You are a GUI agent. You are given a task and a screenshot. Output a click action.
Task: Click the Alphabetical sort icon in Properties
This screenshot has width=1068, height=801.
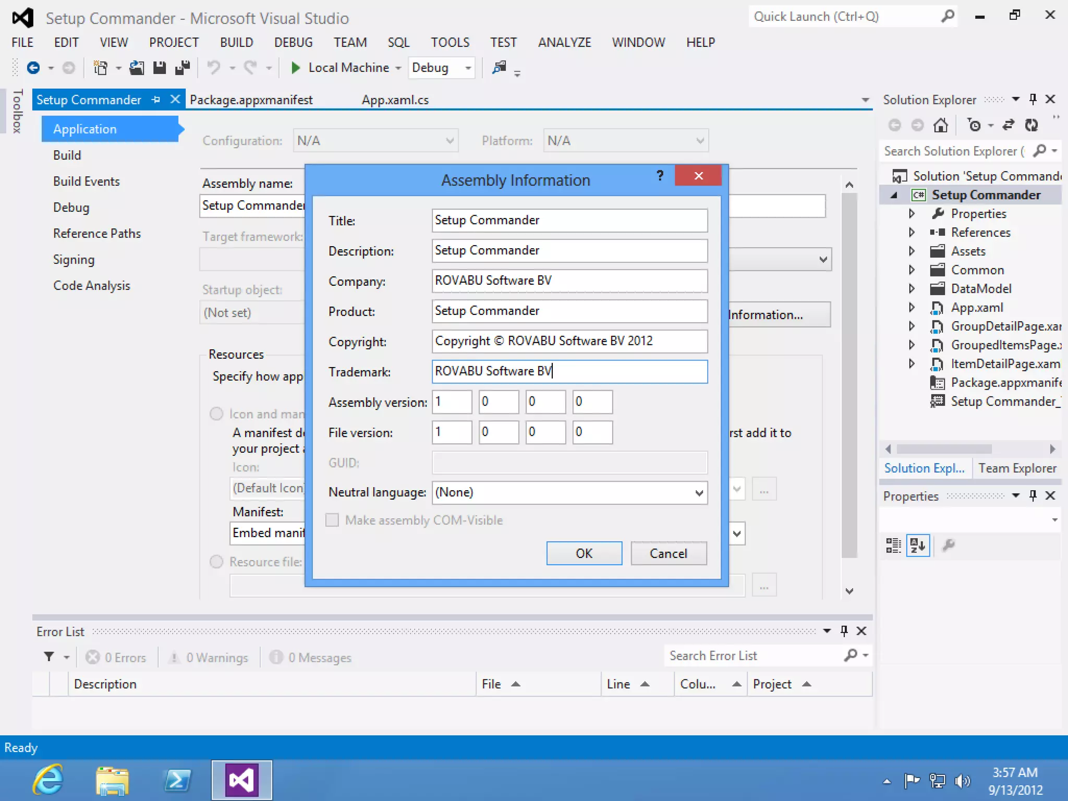click(x=918, y=546)
